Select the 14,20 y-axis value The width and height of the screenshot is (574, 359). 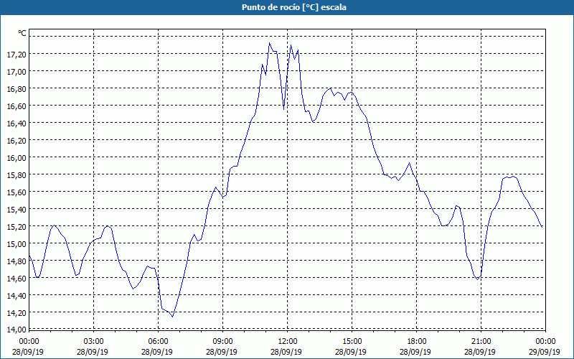(17, 312)
